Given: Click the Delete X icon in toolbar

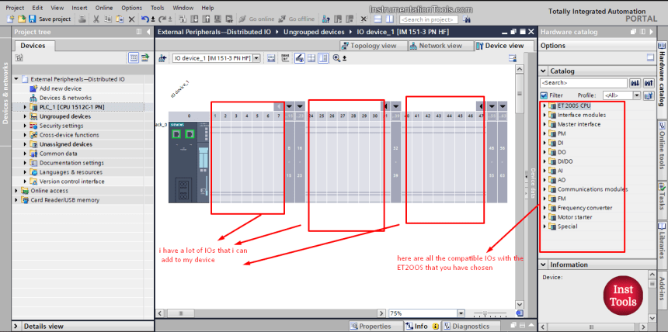Looking at the screenshot, I should click(131, 19).
